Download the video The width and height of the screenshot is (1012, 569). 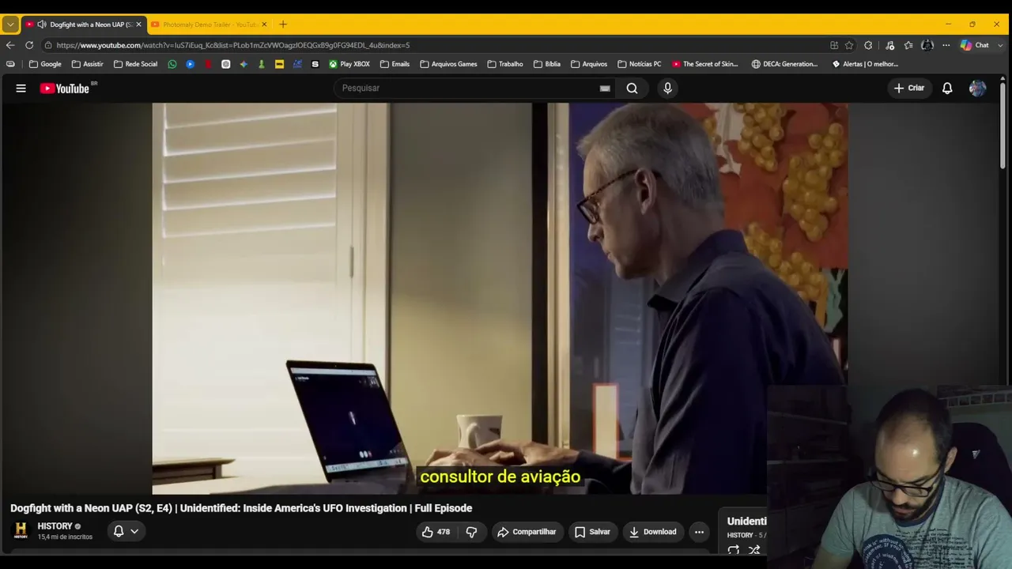pos(653,532)
